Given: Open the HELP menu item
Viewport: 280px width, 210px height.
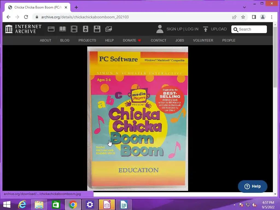Looking at the screenshot, I should click(109, 40).
